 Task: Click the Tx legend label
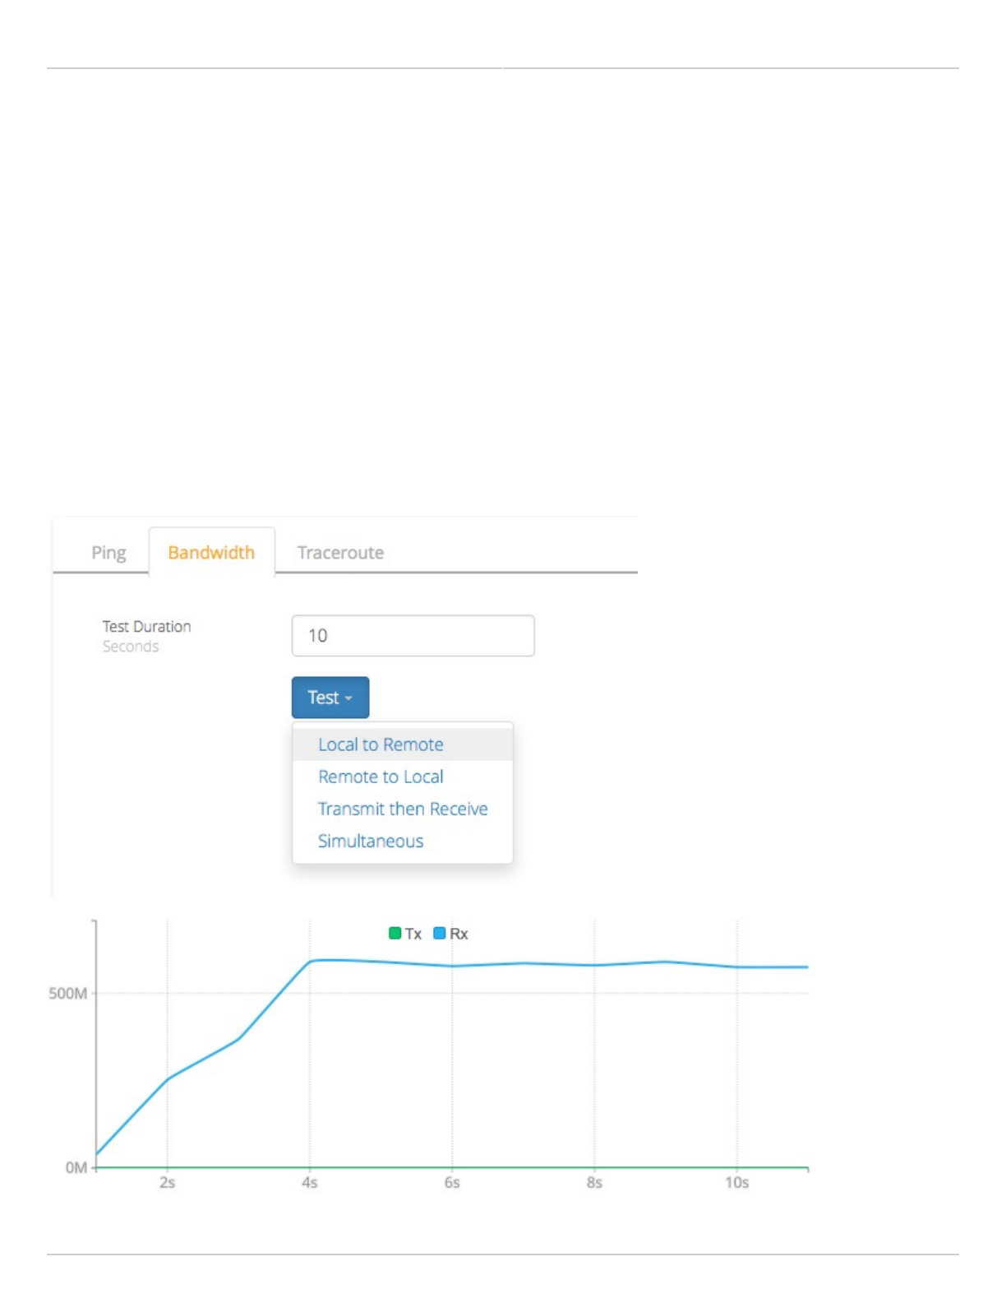pos(413,934)
